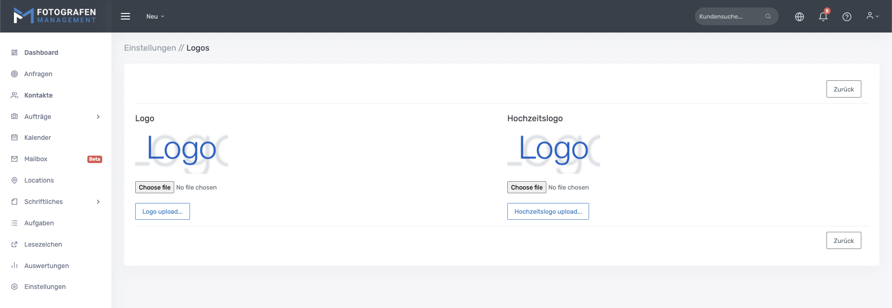Click the hamburger menu icon
This screenshot has height=308, width=892.
pyautogui.click(x=125, y=16)
